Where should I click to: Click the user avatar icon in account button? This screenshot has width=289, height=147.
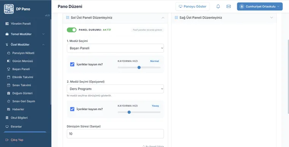click(x=242, y=6)
